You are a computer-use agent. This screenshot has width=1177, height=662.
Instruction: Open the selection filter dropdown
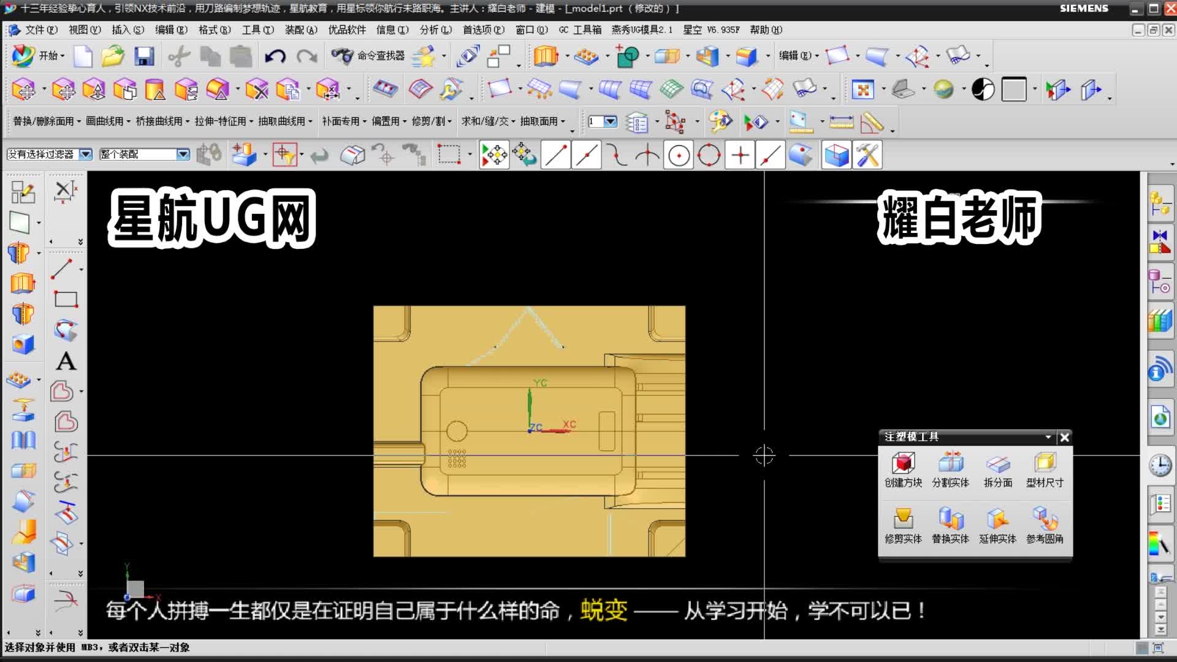85,154
